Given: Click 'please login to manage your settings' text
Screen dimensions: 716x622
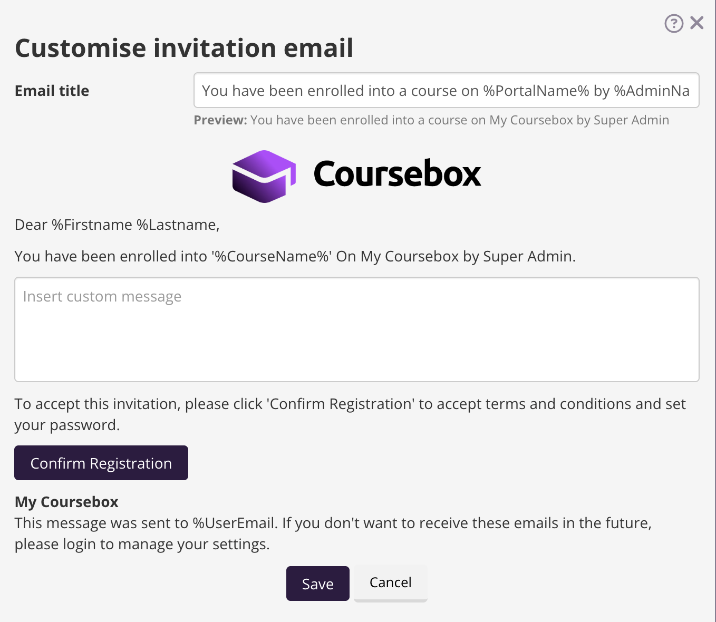Looking at the screenshot, I should [x=142, y=545].
